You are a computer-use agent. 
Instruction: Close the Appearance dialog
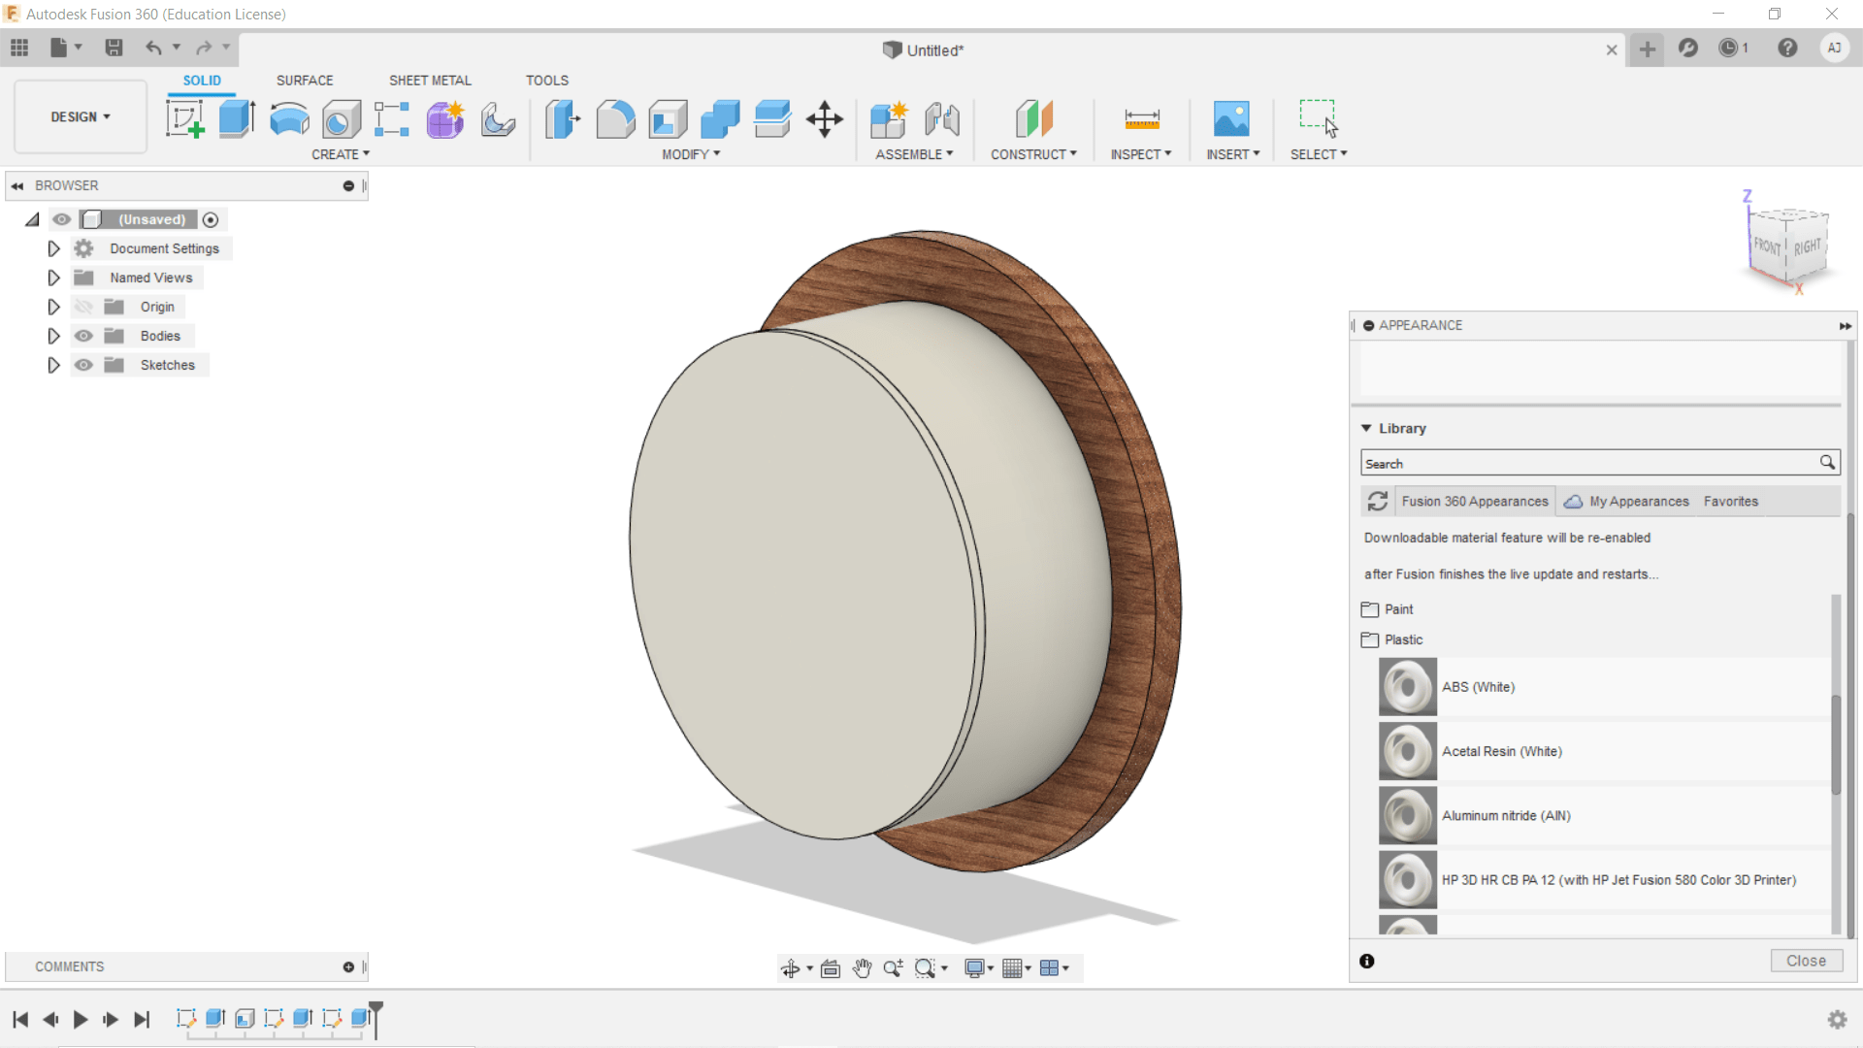coord(1806,961)
